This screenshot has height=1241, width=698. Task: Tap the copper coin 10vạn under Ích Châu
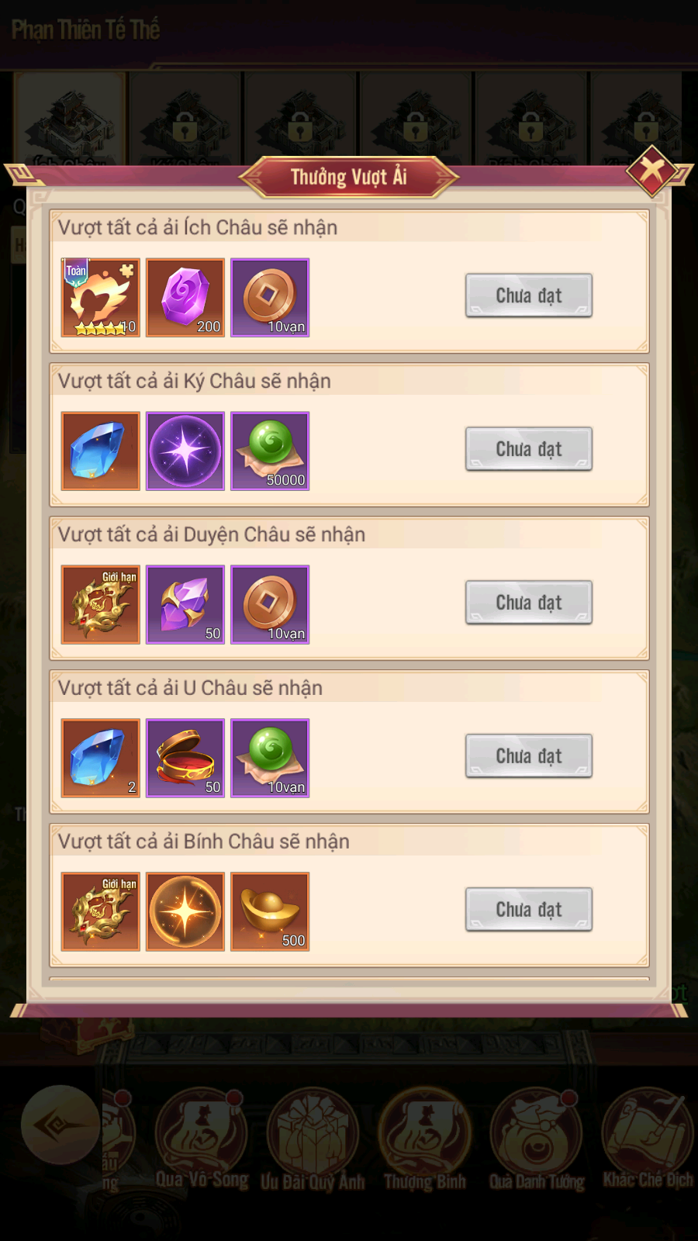[x=270, y=298]
